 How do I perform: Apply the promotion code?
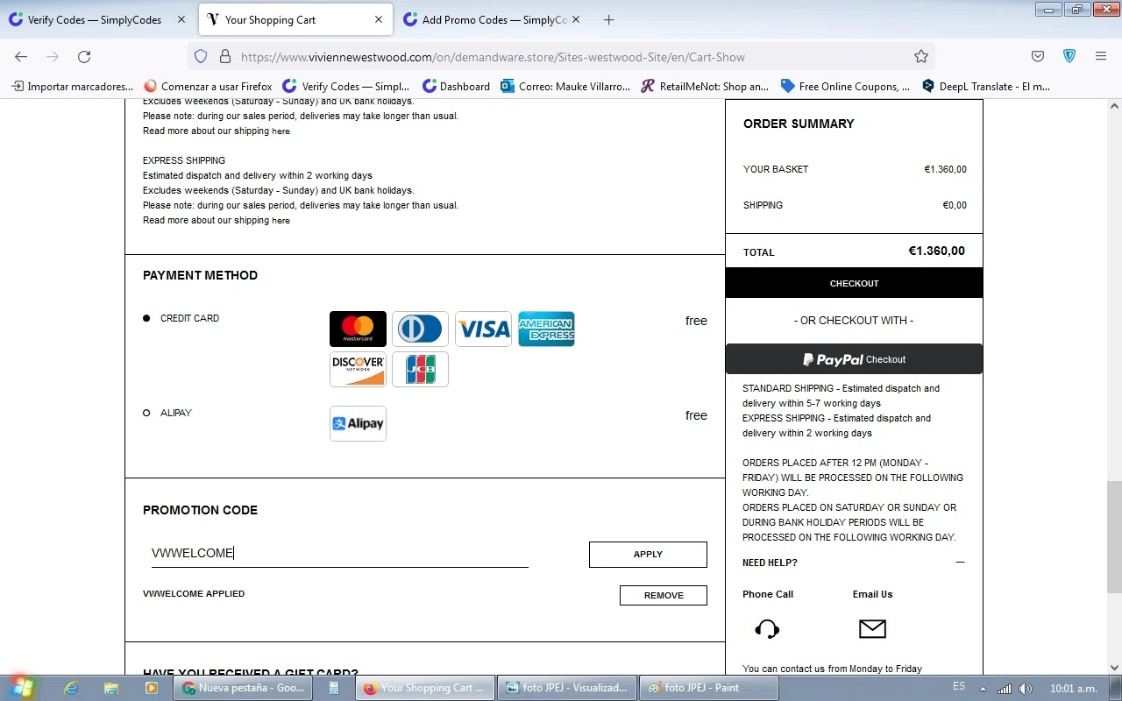tap(648, 554)
